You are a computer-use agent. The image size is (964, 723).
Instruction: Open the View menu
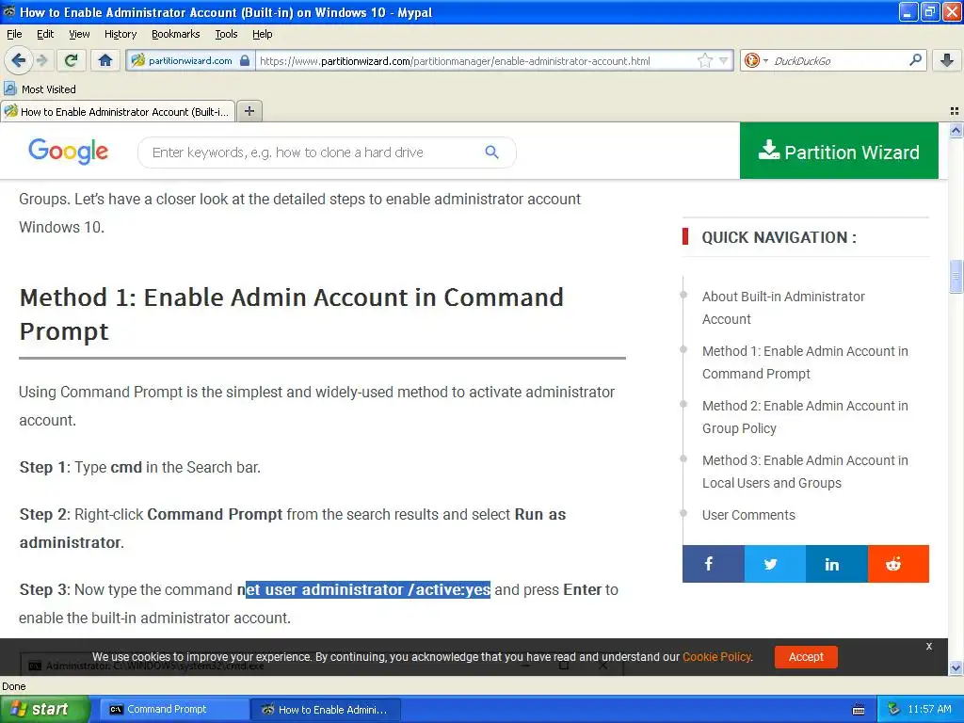point(79,35)
